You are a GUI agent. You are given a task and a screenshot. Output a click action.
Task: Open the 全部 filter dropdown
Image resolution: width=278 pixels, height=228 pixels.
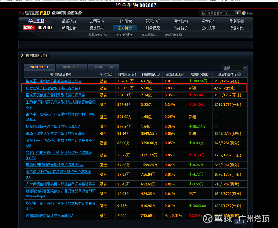click(235, 68)
